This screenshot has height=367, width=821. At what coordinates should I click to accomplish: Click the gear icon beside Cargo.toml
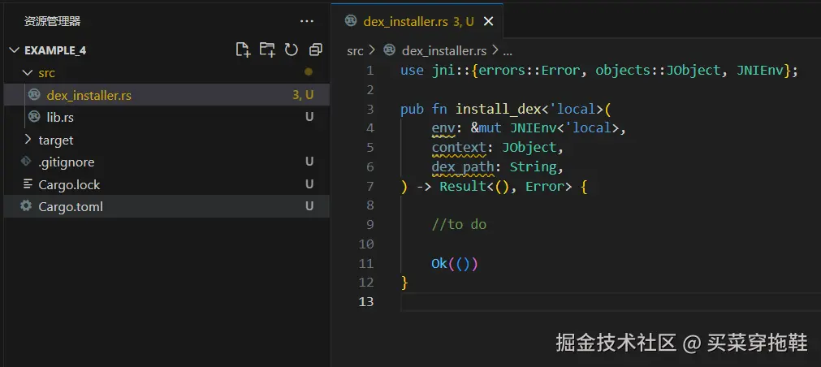tap(26, 205)
